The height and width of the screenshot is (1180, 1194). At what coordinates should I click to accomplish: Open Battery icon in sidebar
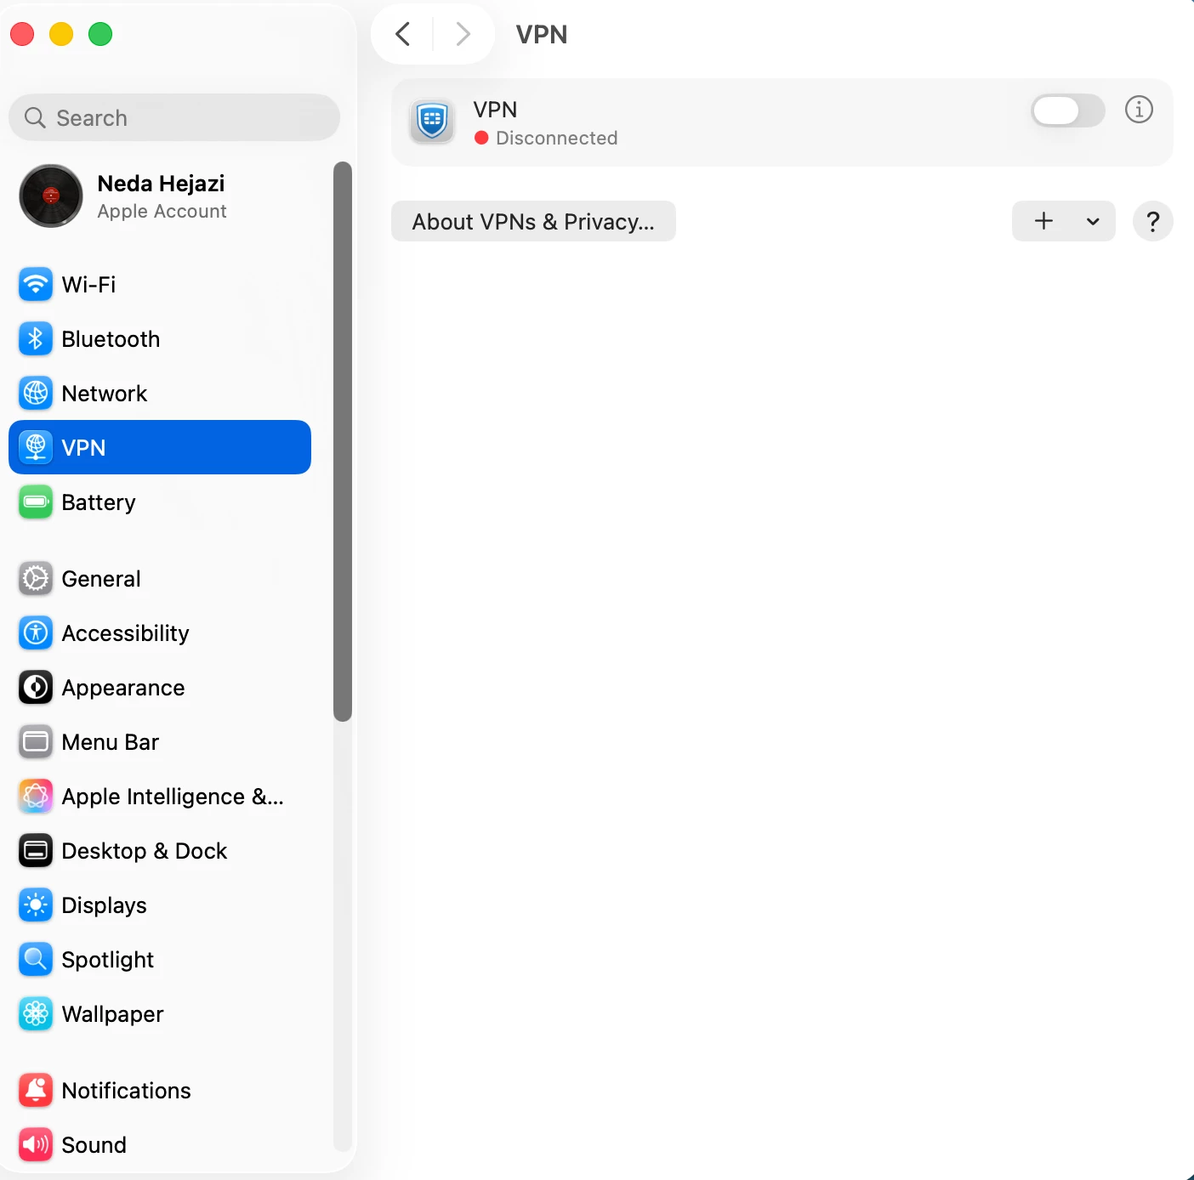coord(36,502)
